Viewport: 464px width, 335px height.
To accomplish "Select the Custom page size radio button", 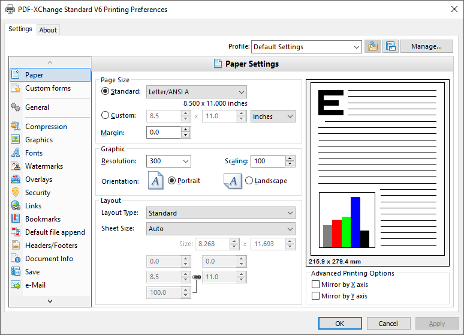I will [105, 115].
